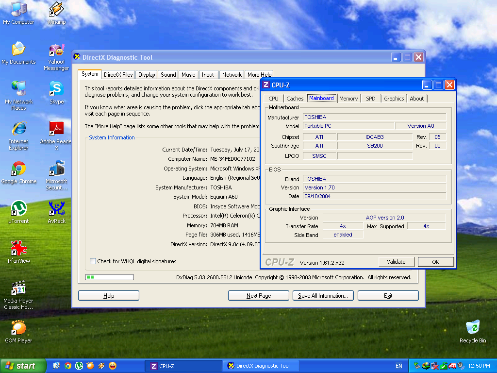497x373 pixels.
Task: Click the taskbar clock 12:50 PM
Action: click(x=479, y=366)
